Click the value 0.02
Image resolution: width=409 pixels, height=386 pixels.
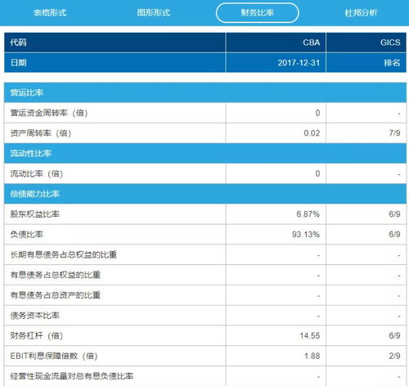(312, 133)
